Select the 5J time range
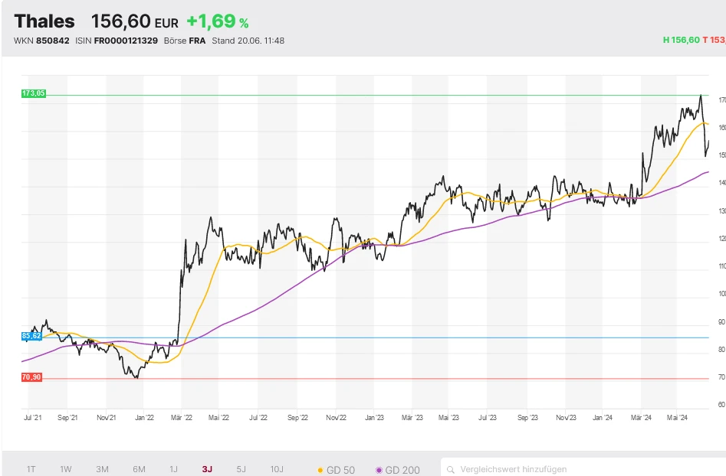This screenshot has height=476, width=726. [x=241, y=469]
